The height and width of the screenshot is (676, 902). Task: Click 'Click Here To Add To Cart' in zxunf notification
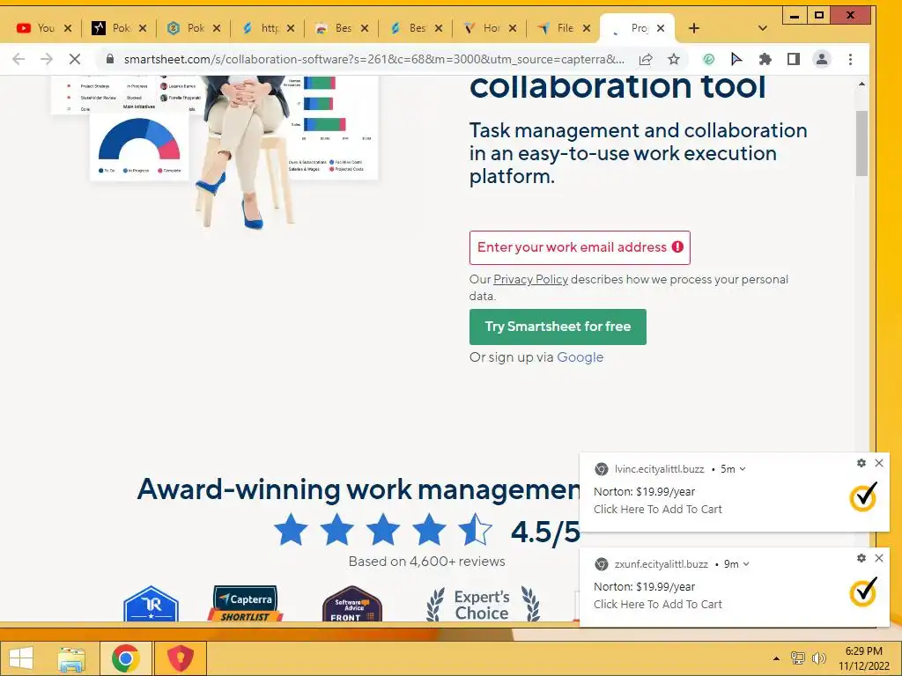click(657, 604)
